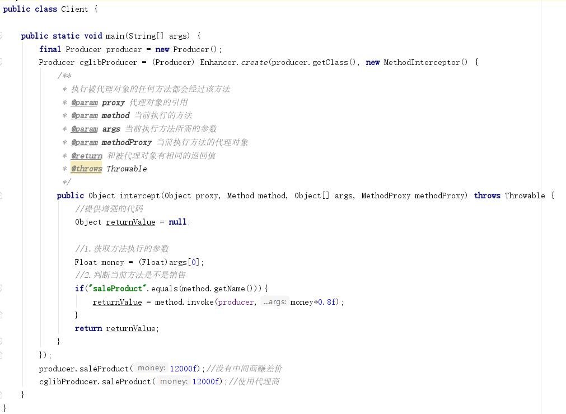The height and width of the screenshot is (414, 566).
Task: Click the "args[0]" array access
Action: coord(184,262)
